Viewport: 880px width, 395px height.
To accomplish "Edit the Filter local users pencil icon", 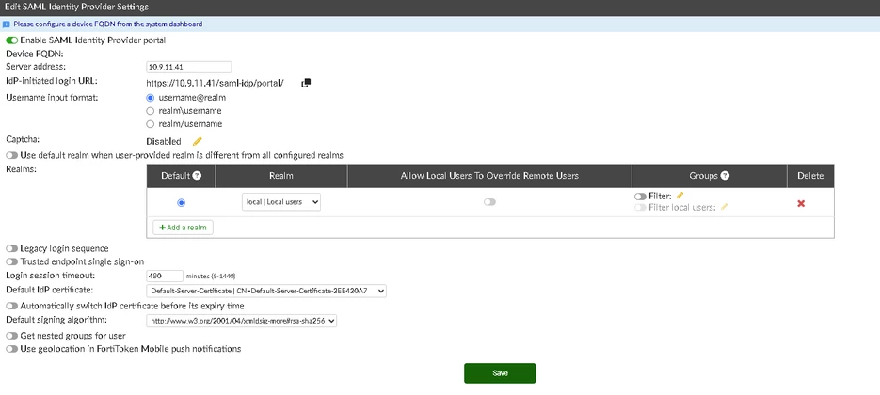I will click(724, 207).
